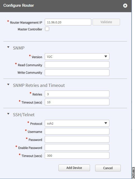Click the Write Community input field
The image size is (135, 179).
(x=77, y=73)
